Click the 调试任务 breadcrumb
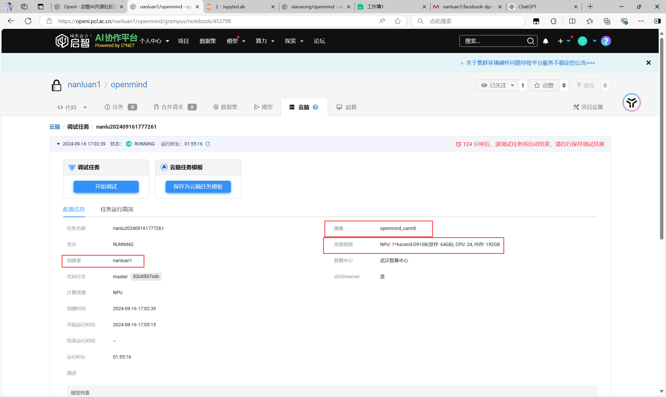666x397 pixels. [x=78, y=127]
